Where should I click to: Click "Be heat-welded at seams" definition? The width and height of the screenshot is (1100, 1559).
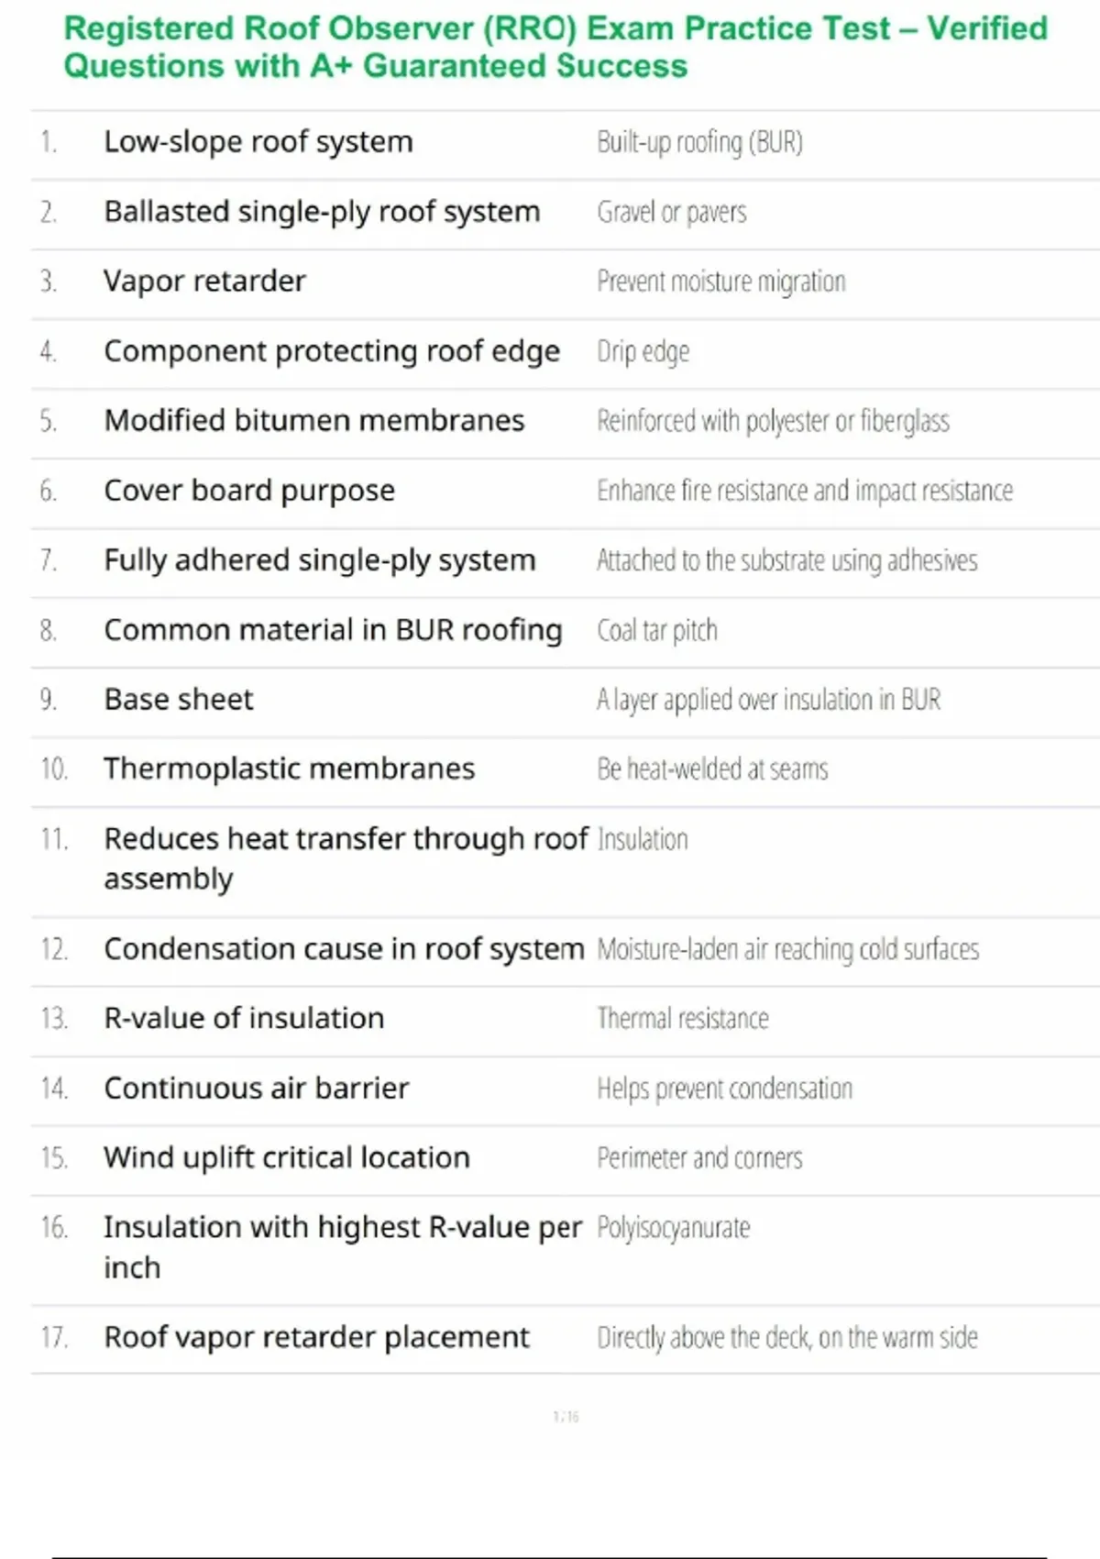(x=712, y=768)
